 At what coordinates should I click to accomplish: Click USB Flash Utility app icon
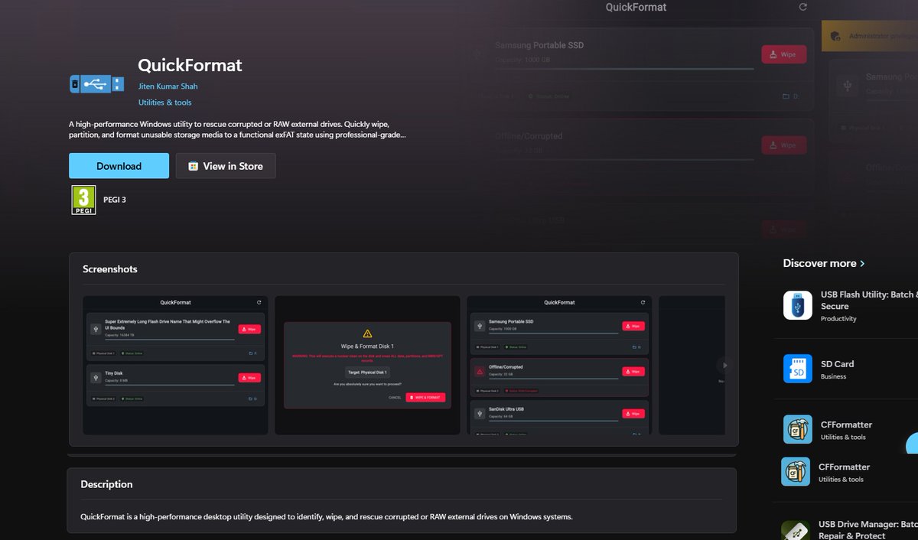coord(798,305)
